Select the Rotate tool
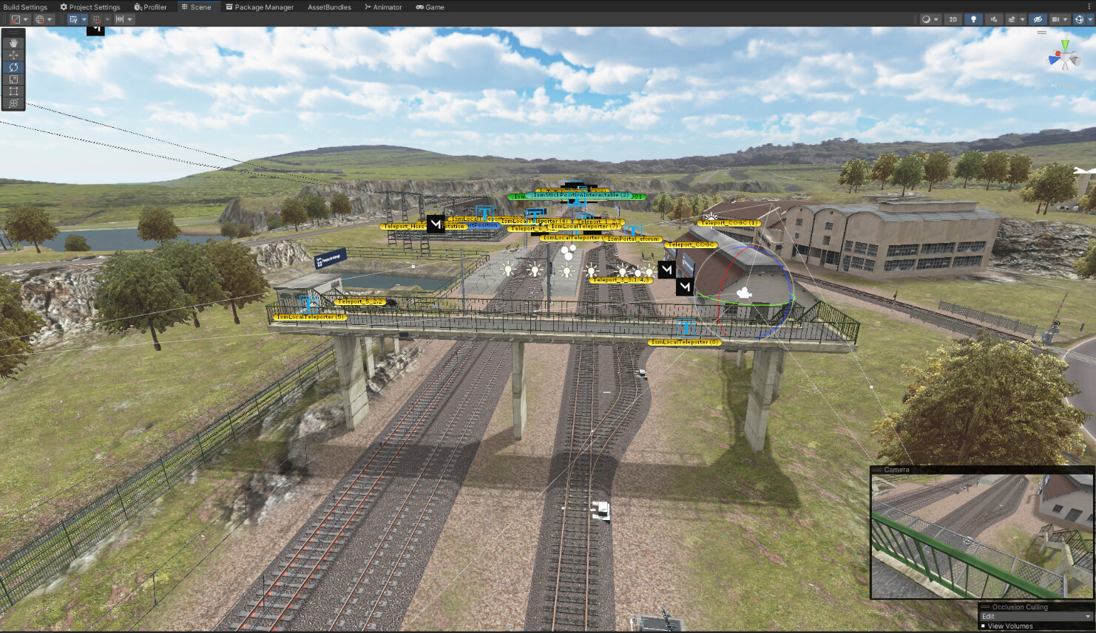This screenshot has height=633, width=1096. (14, 67)
